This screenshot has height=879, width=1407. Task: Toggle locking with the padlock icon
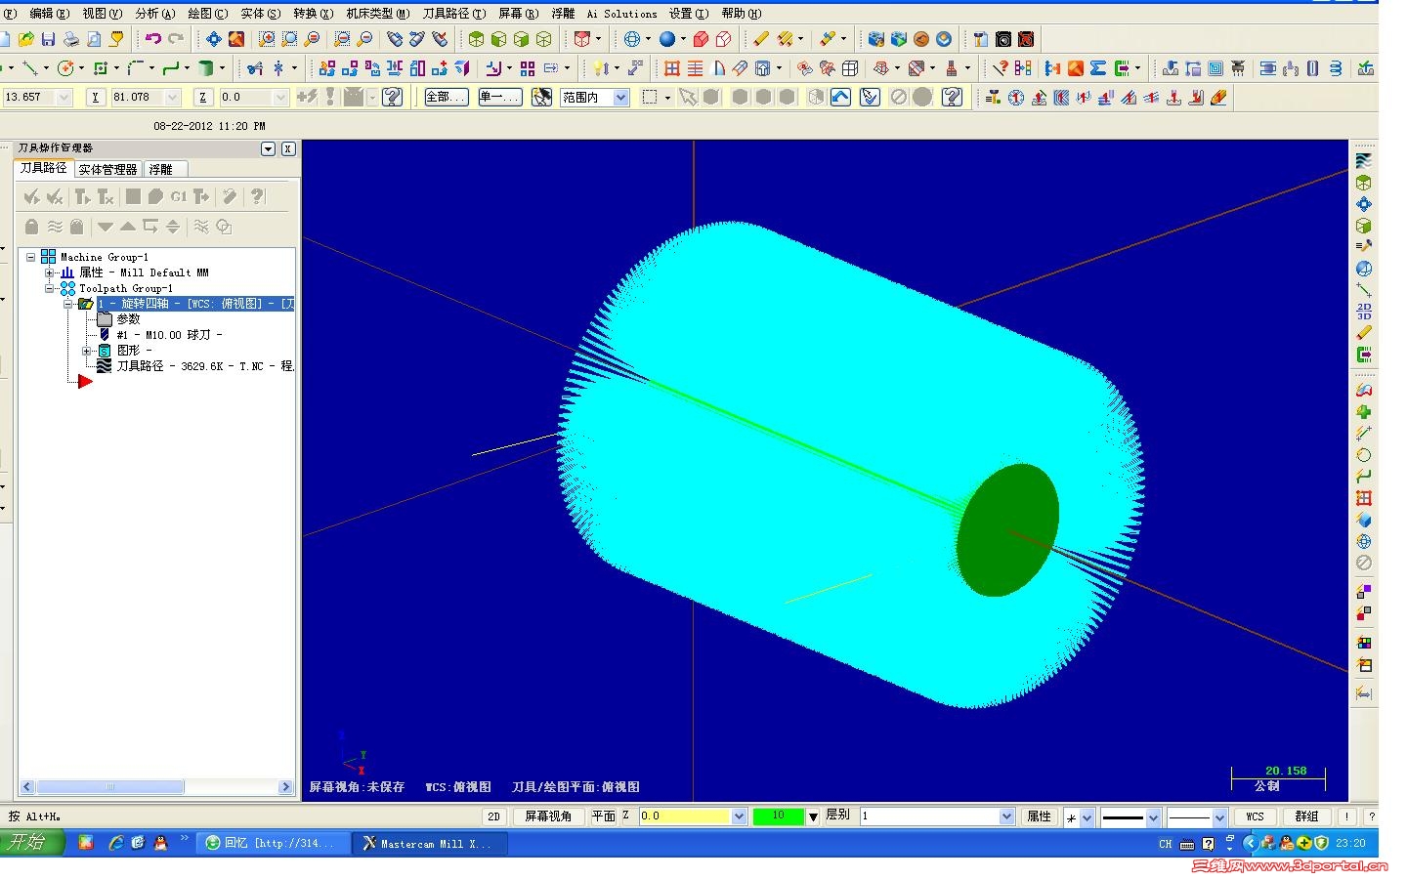[x=31, y=227]
